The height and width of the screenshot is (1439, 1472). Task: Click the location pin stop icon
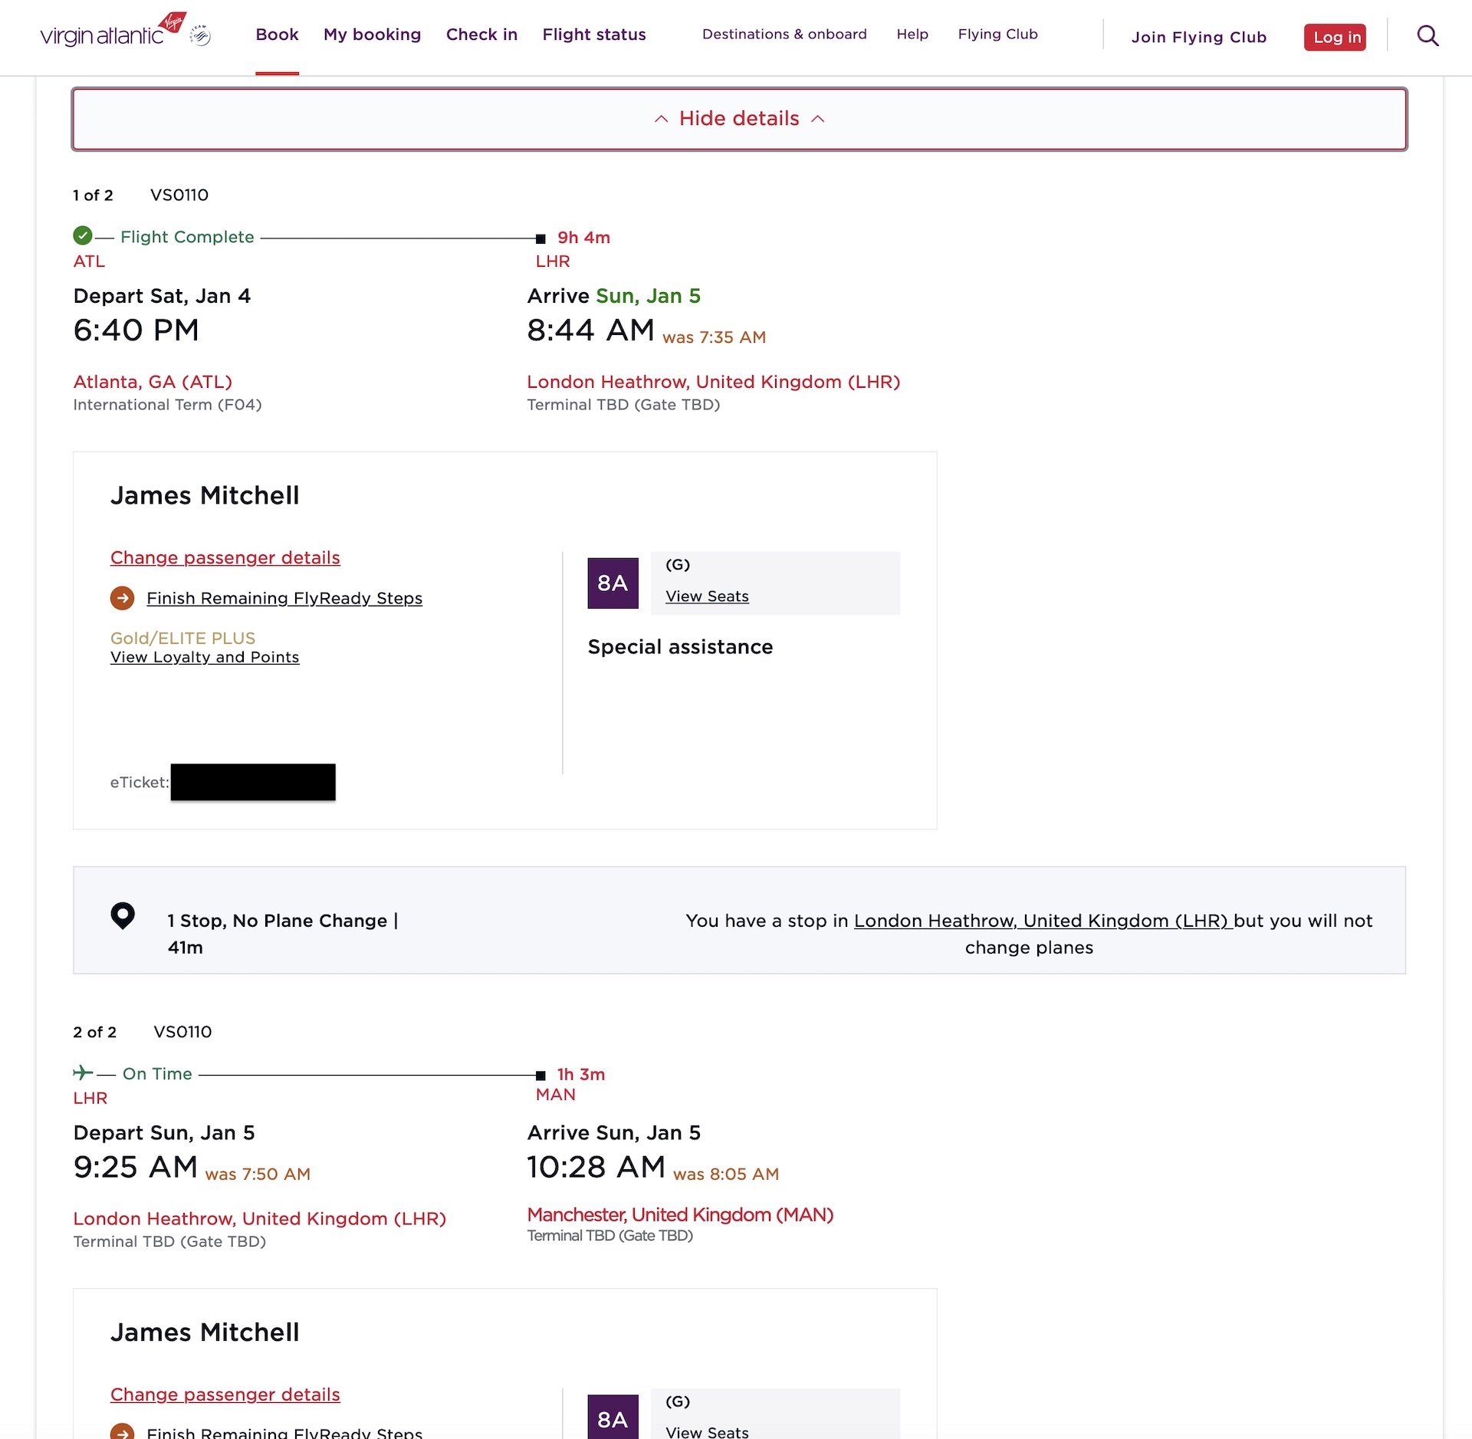point(123,915)
